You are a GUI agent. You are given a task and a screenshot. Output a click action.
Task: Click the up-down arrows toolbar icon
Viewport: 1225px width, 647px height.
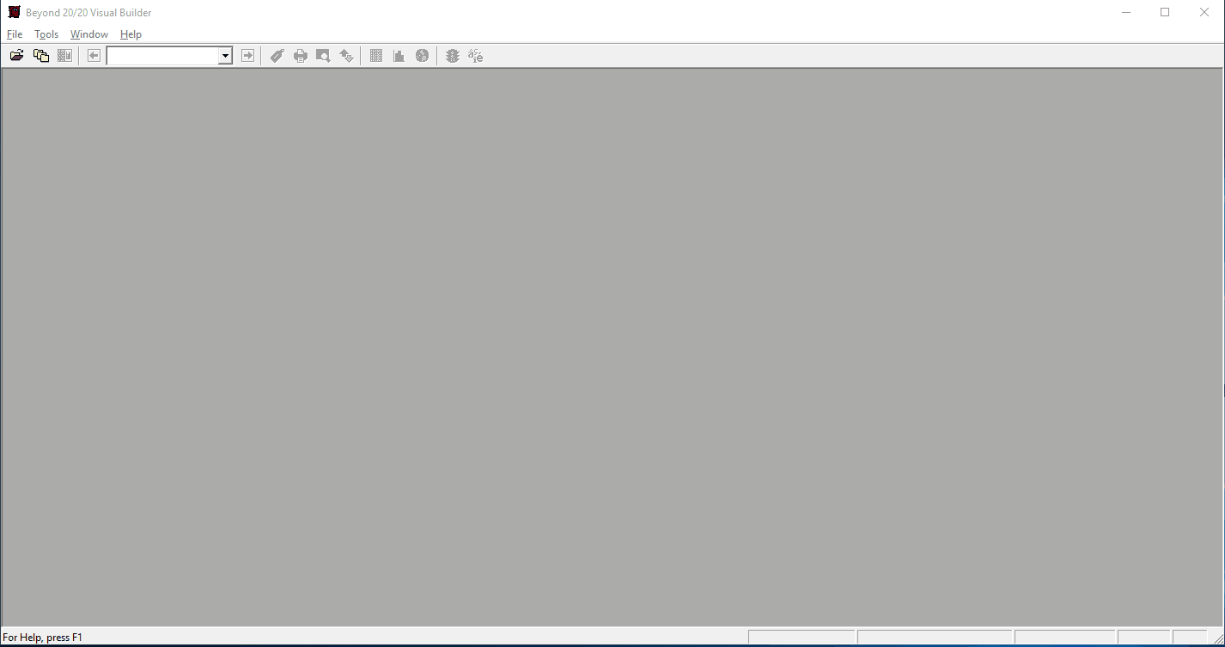pos(346,56)
